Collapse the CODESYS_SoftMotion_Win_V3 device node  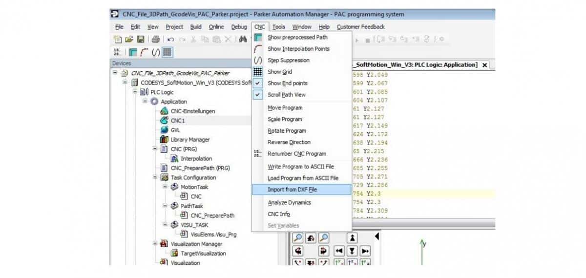click(x=126, y=82)
